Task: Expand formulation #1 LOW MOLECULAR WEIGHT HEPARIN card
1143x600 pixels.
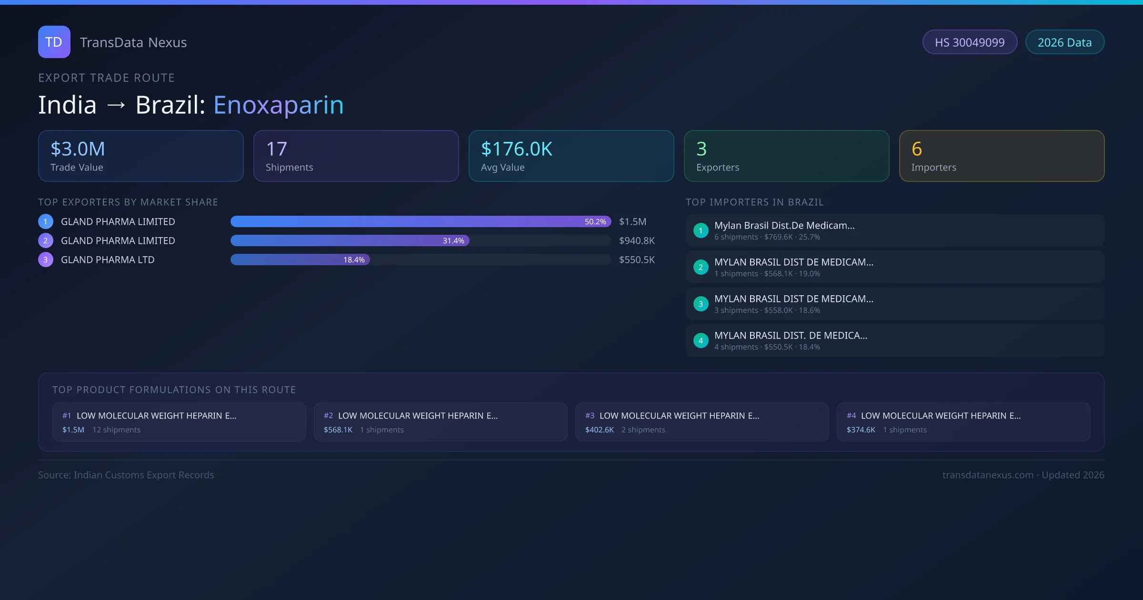Action: (180, 422)
